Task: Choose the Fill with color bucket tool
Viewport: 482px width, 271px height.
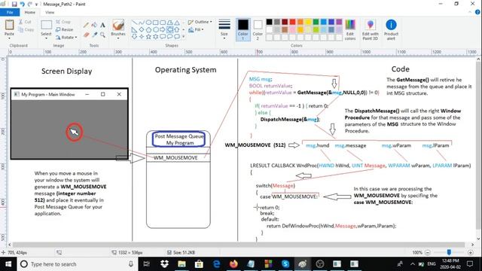Action: 94,25
